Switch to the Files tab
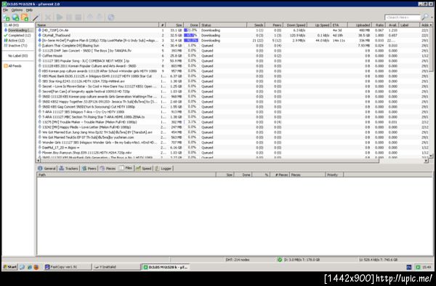 [x=126, y=168]
